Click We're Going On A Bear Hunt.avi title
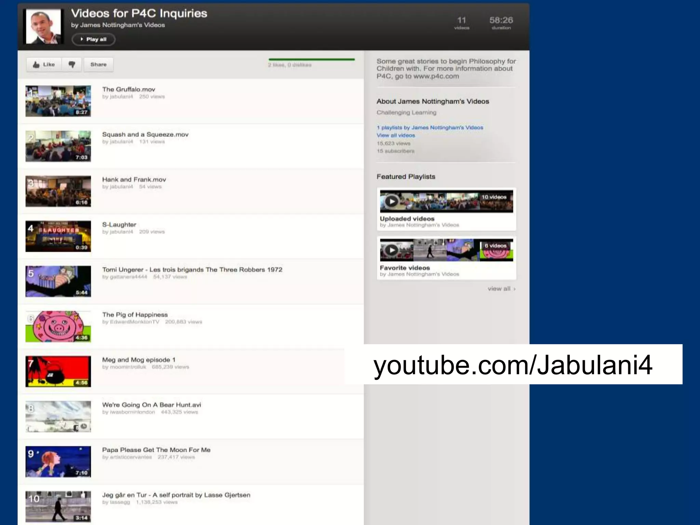The width and height of the screenshot is (700, 525). (x=151, y=405)
